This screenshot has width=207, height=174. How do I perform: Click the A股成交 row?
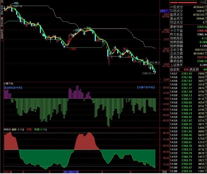[x=188, y=7]
